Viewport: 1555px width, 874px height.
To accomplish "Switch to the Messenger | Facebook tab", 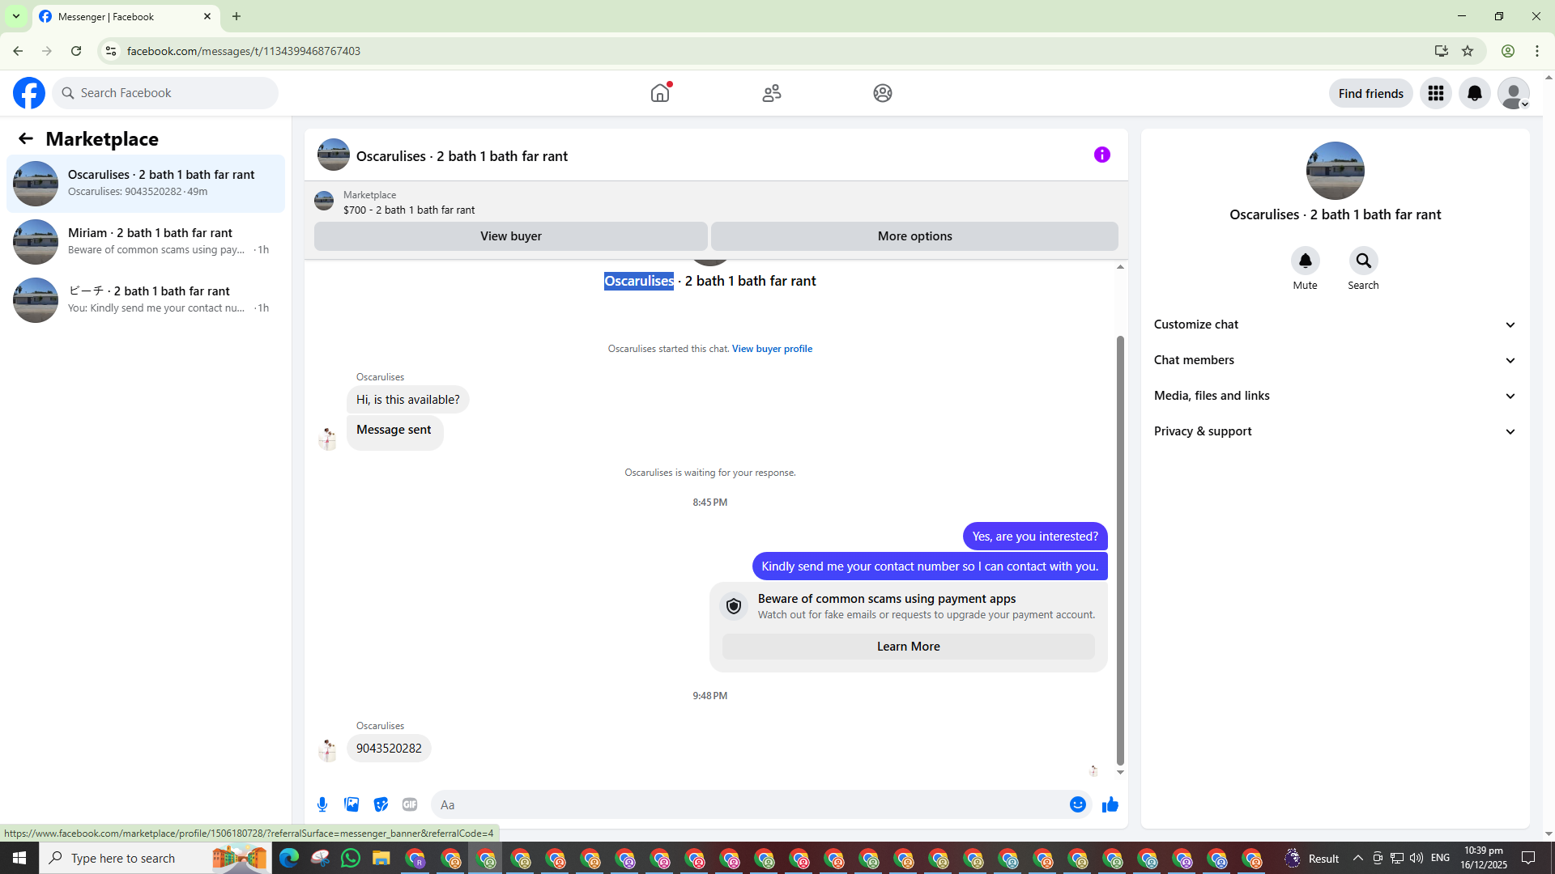I will coord(126,17).
